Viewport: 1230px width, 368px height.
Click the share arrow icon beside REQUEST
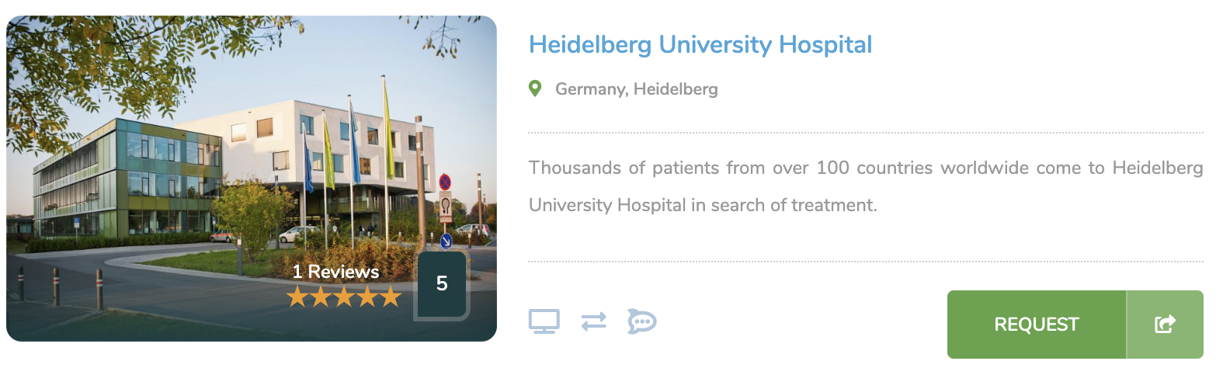(x=1165, y=325)
